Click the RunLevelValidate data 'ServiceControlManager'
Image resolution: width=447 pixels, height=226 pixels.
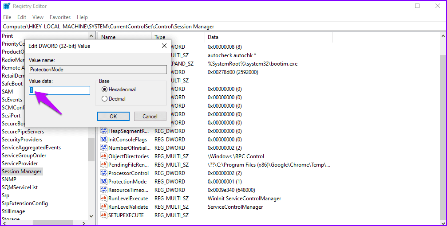(x=235, y=207)
